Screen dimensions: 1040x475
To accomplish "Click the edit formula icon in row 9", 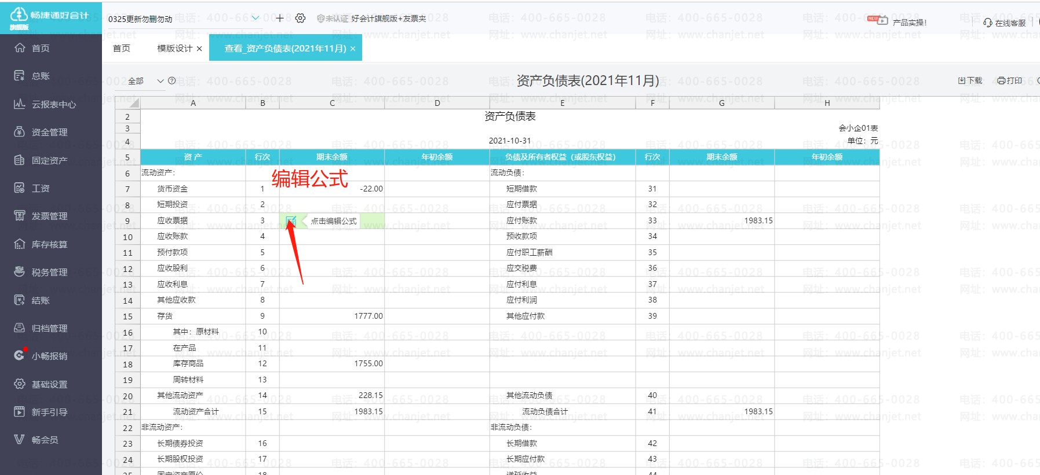I will click(x=291, y=220).
